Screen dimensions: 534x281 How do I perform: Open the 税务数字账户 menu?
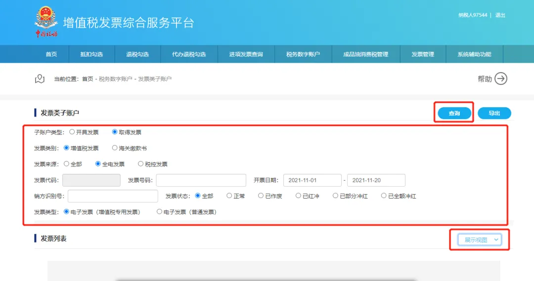tap(303, 54)
